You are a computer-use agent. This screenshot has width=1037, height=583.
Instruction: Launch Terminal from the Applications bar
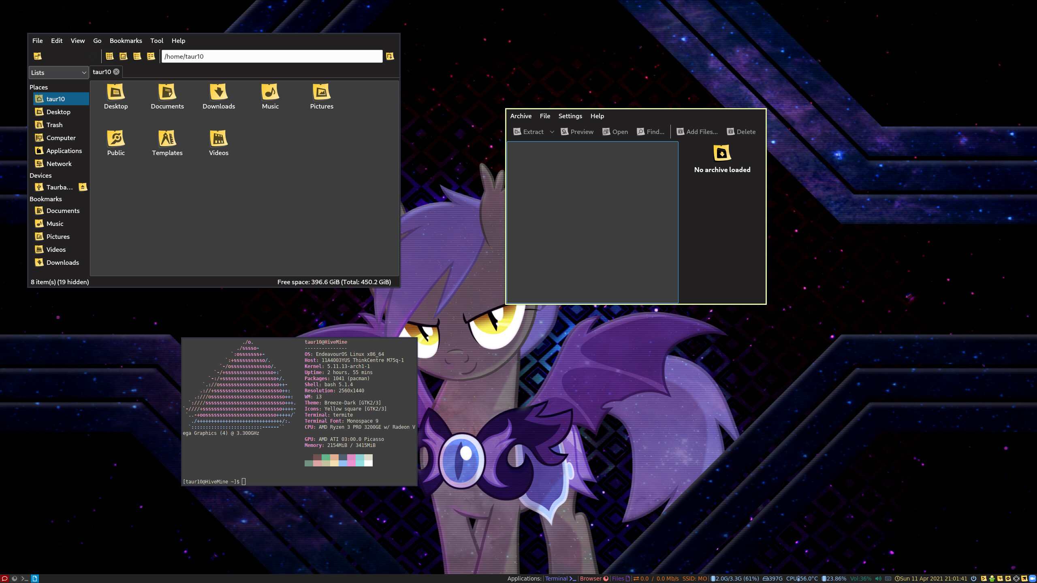[560, 579]
